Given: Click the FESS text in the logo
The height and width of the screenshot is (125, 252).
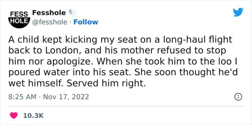Looking at the screenshot, I should (x=19, y=14).
